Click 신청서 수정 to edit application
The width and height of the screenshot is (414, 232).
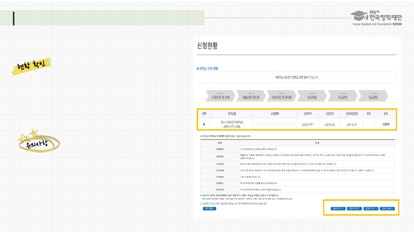click(354, 209)
